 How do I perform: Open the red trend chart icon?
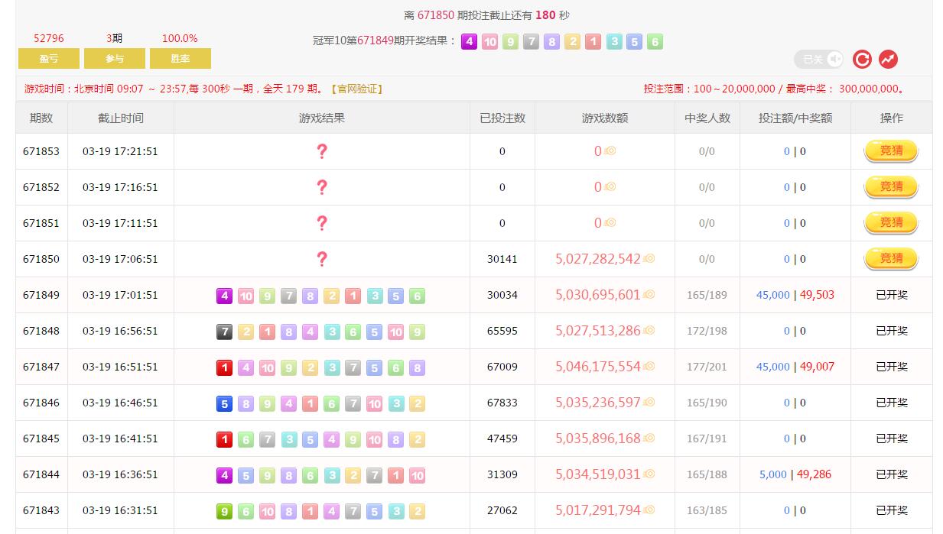(888, 60)
